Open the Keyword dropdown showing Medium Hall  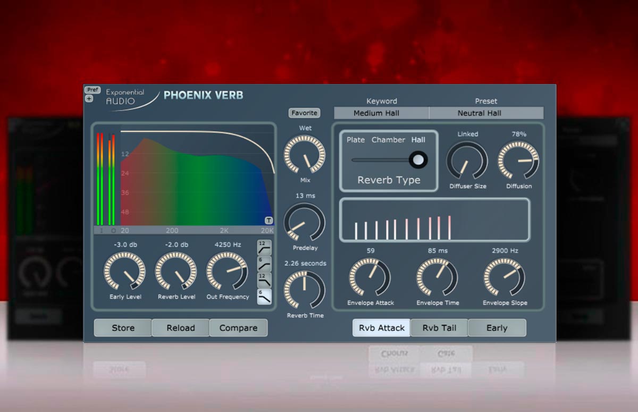click(x=381, y=113)
